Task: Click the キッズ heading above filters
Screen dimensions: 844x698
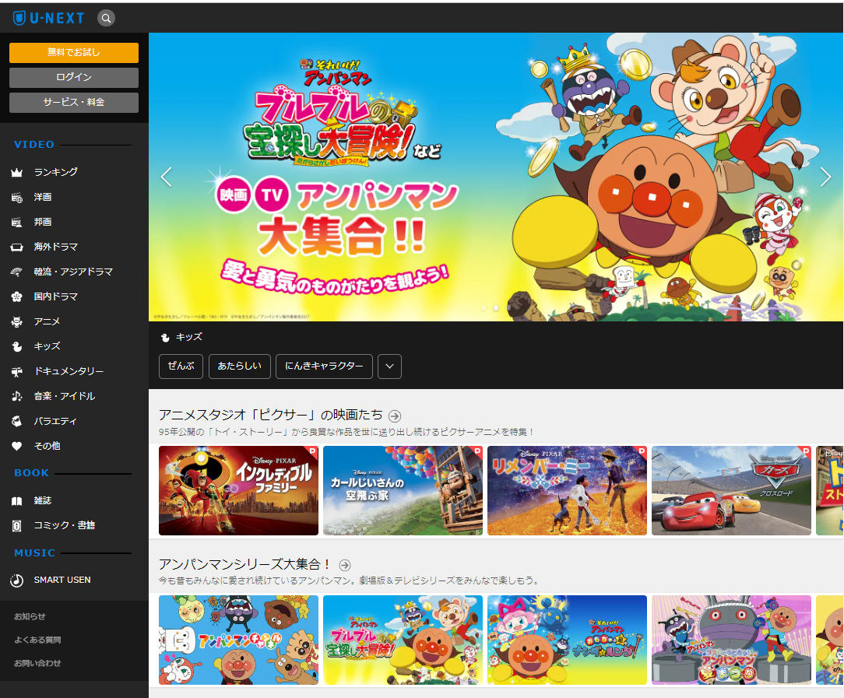Action: click(189, 337)
